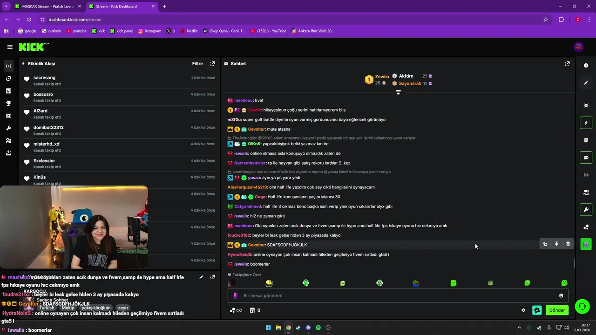Image resolution: width=596 pixels, height=335 pixels.
Task: Toggle the activity feed lightning panel button
Action: (586, 123)
